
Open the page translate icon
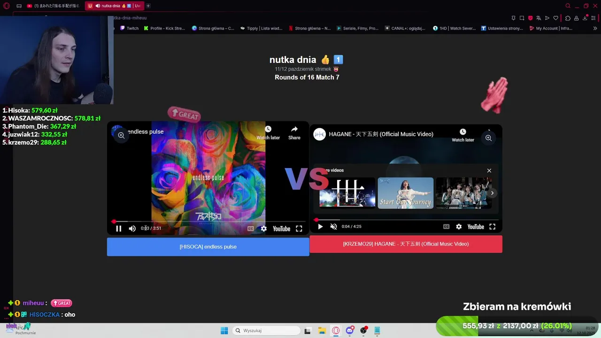tap(539, 18)
